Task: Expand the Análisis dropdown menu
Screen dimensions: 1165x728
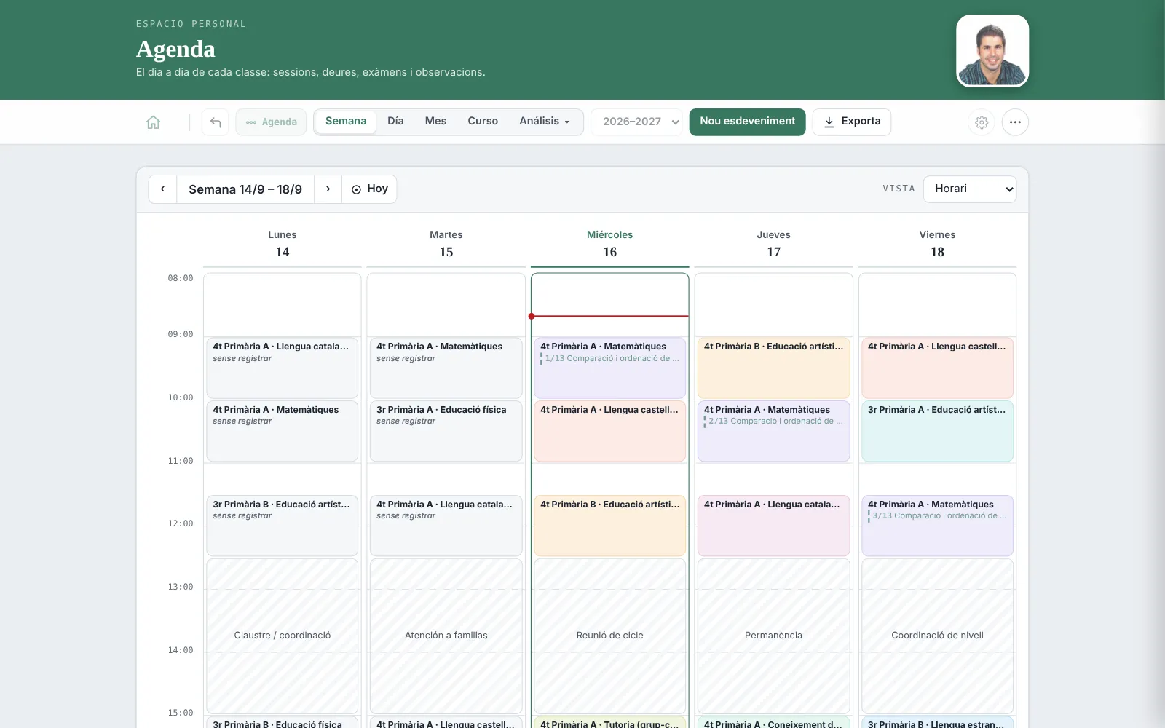Action: pos(545,122)
